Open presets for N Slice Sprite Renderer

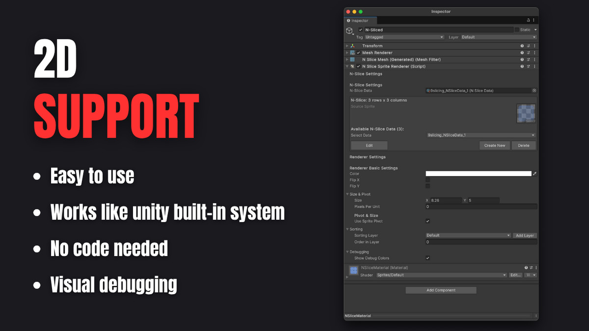529,66
